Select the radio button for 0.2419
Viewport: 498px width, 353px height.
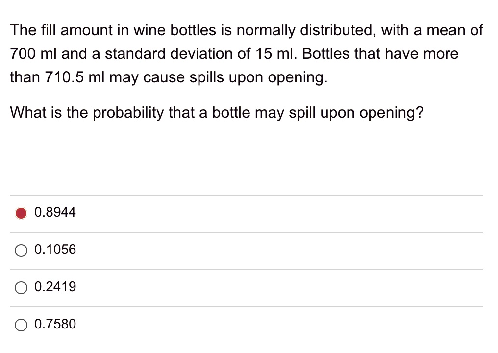tap(21, 287)
